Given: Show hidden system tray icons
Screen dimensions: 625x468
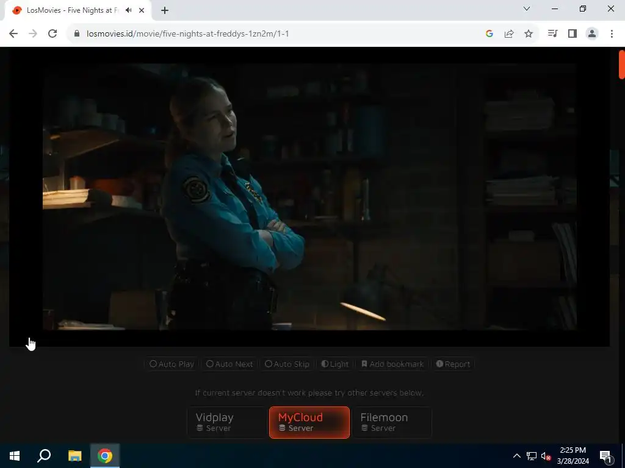Looking at the screenshot, I should coord(516,456).
